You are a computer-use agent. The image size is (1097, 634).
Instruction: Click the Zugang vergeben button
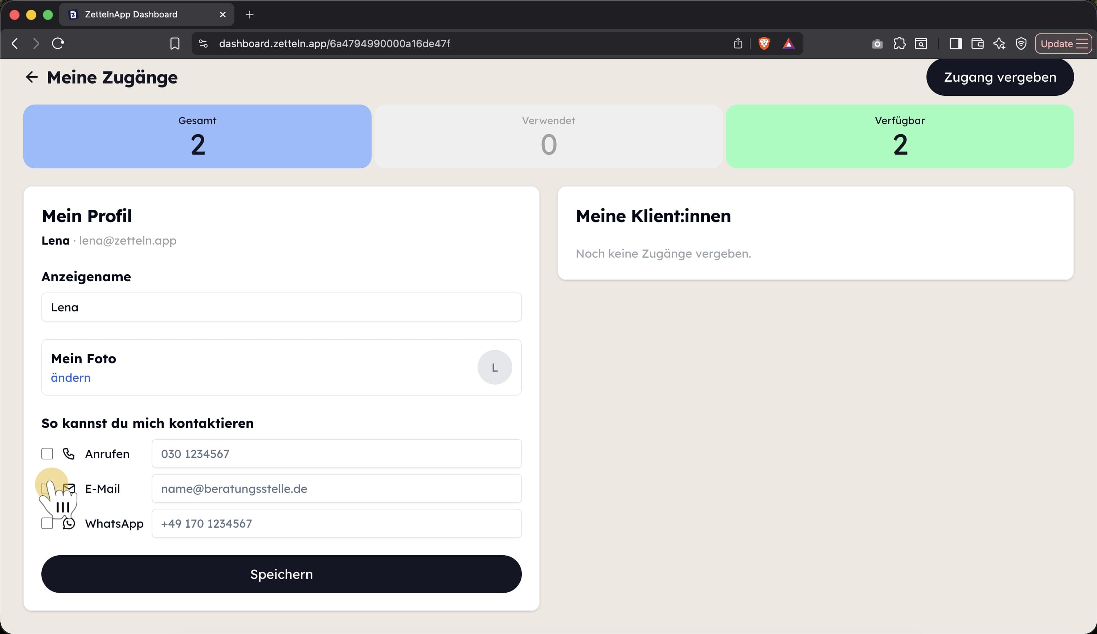pyautogui.click(x=1000, y=77)
